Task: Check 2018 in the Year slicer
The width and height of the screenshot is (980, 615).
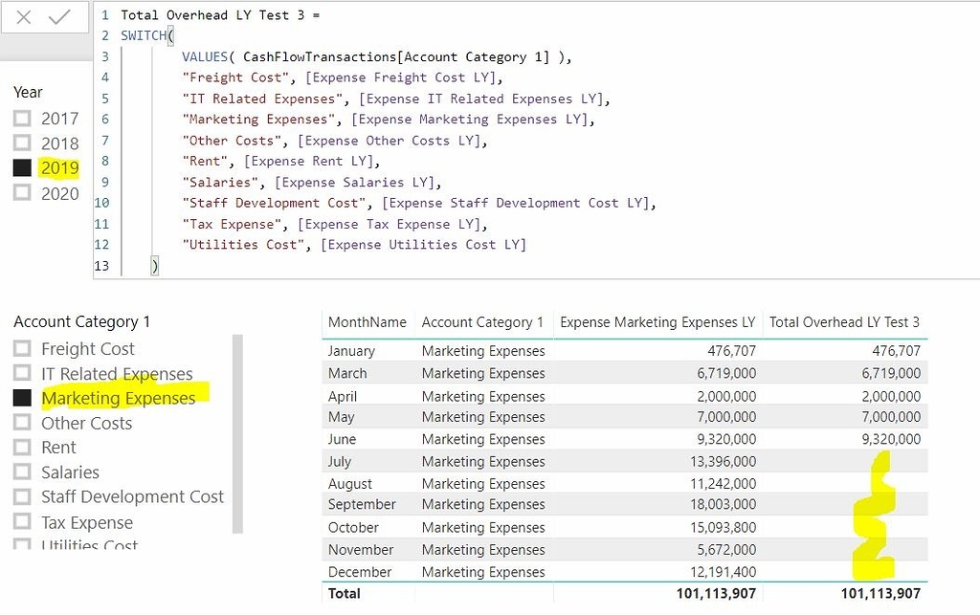Action: tap(24, 143)
